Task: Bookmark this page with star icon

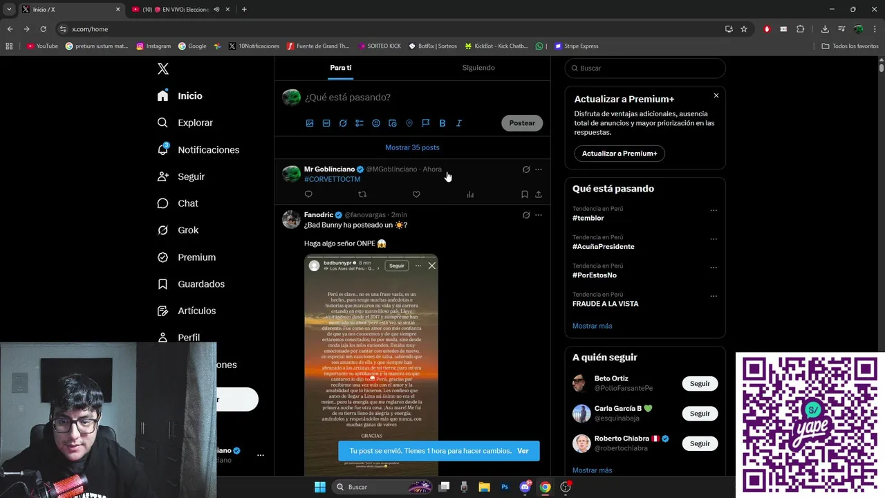Action: (x=744, y=29)
